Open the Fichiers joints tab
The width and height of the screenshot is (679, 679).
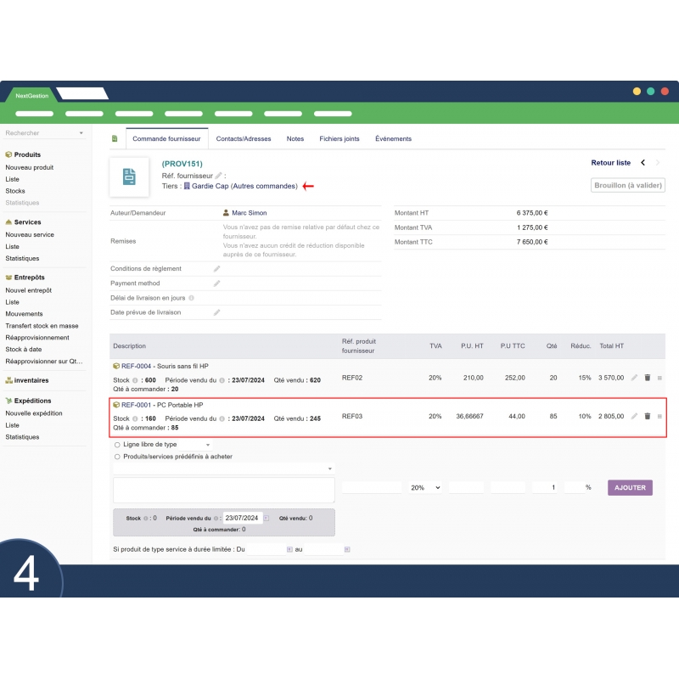coord(339,138)
